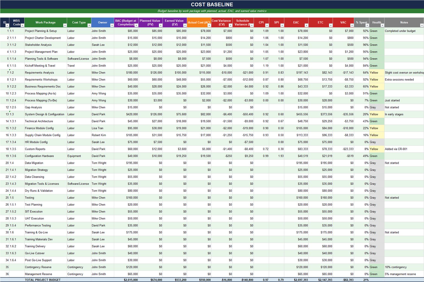424x282 pixels.
Task: Select the 'Project Charter Development' cell
Action: point(46,38)
